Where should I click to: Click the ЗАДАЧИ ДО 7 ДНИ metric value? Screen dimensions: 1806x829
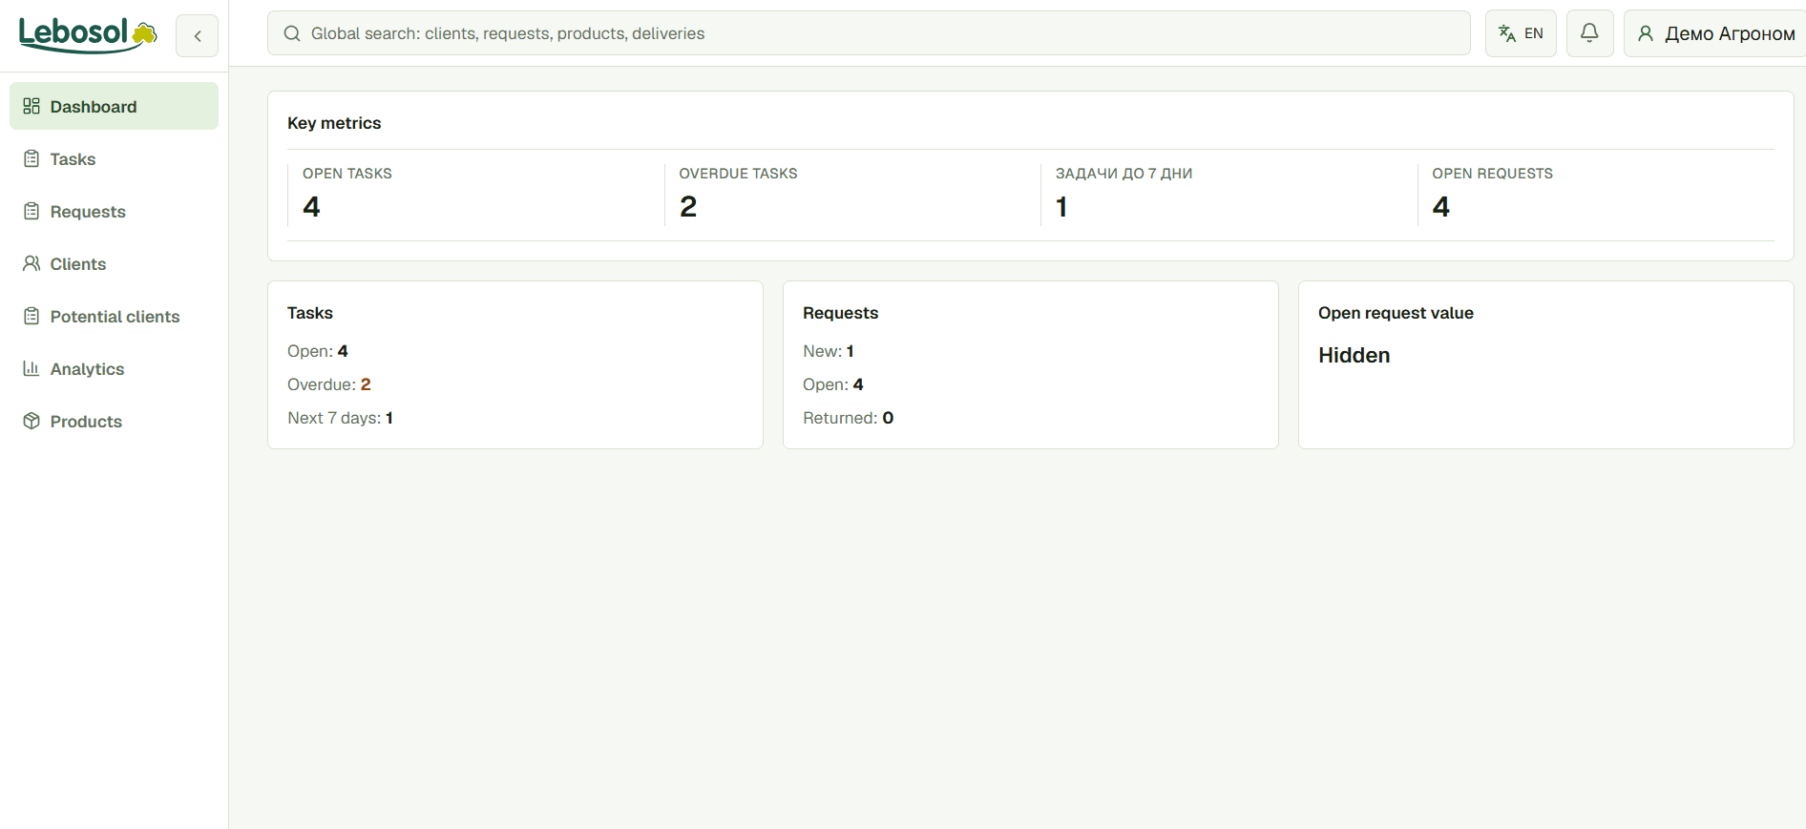1061,207
